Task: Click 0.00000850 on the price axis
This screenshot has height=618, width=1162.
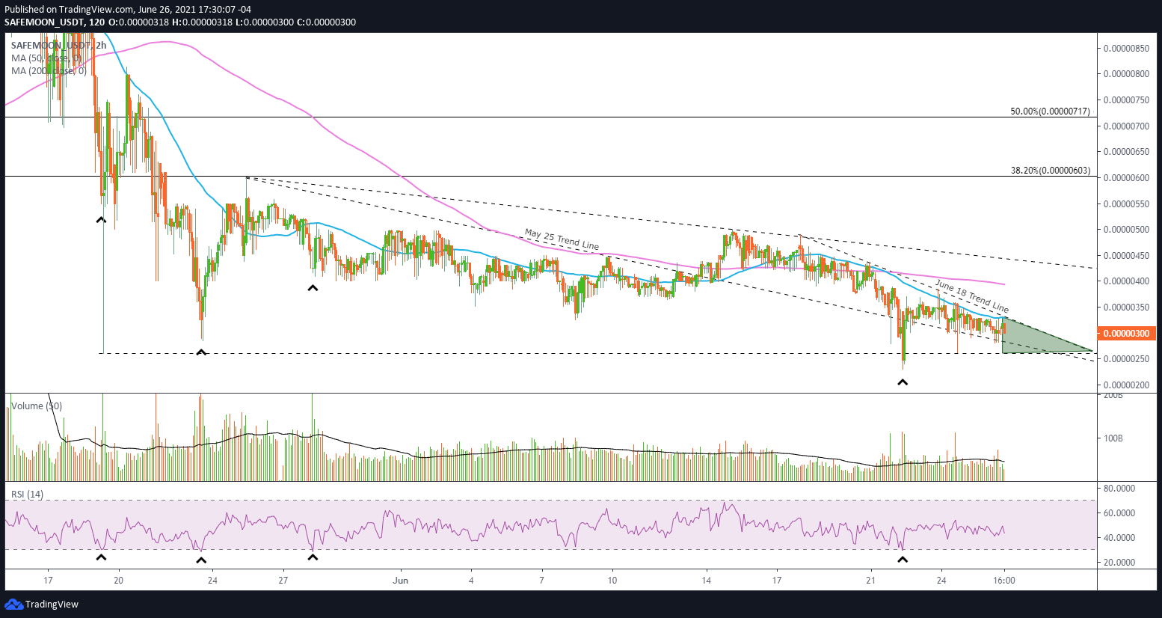Action: 1126,49
